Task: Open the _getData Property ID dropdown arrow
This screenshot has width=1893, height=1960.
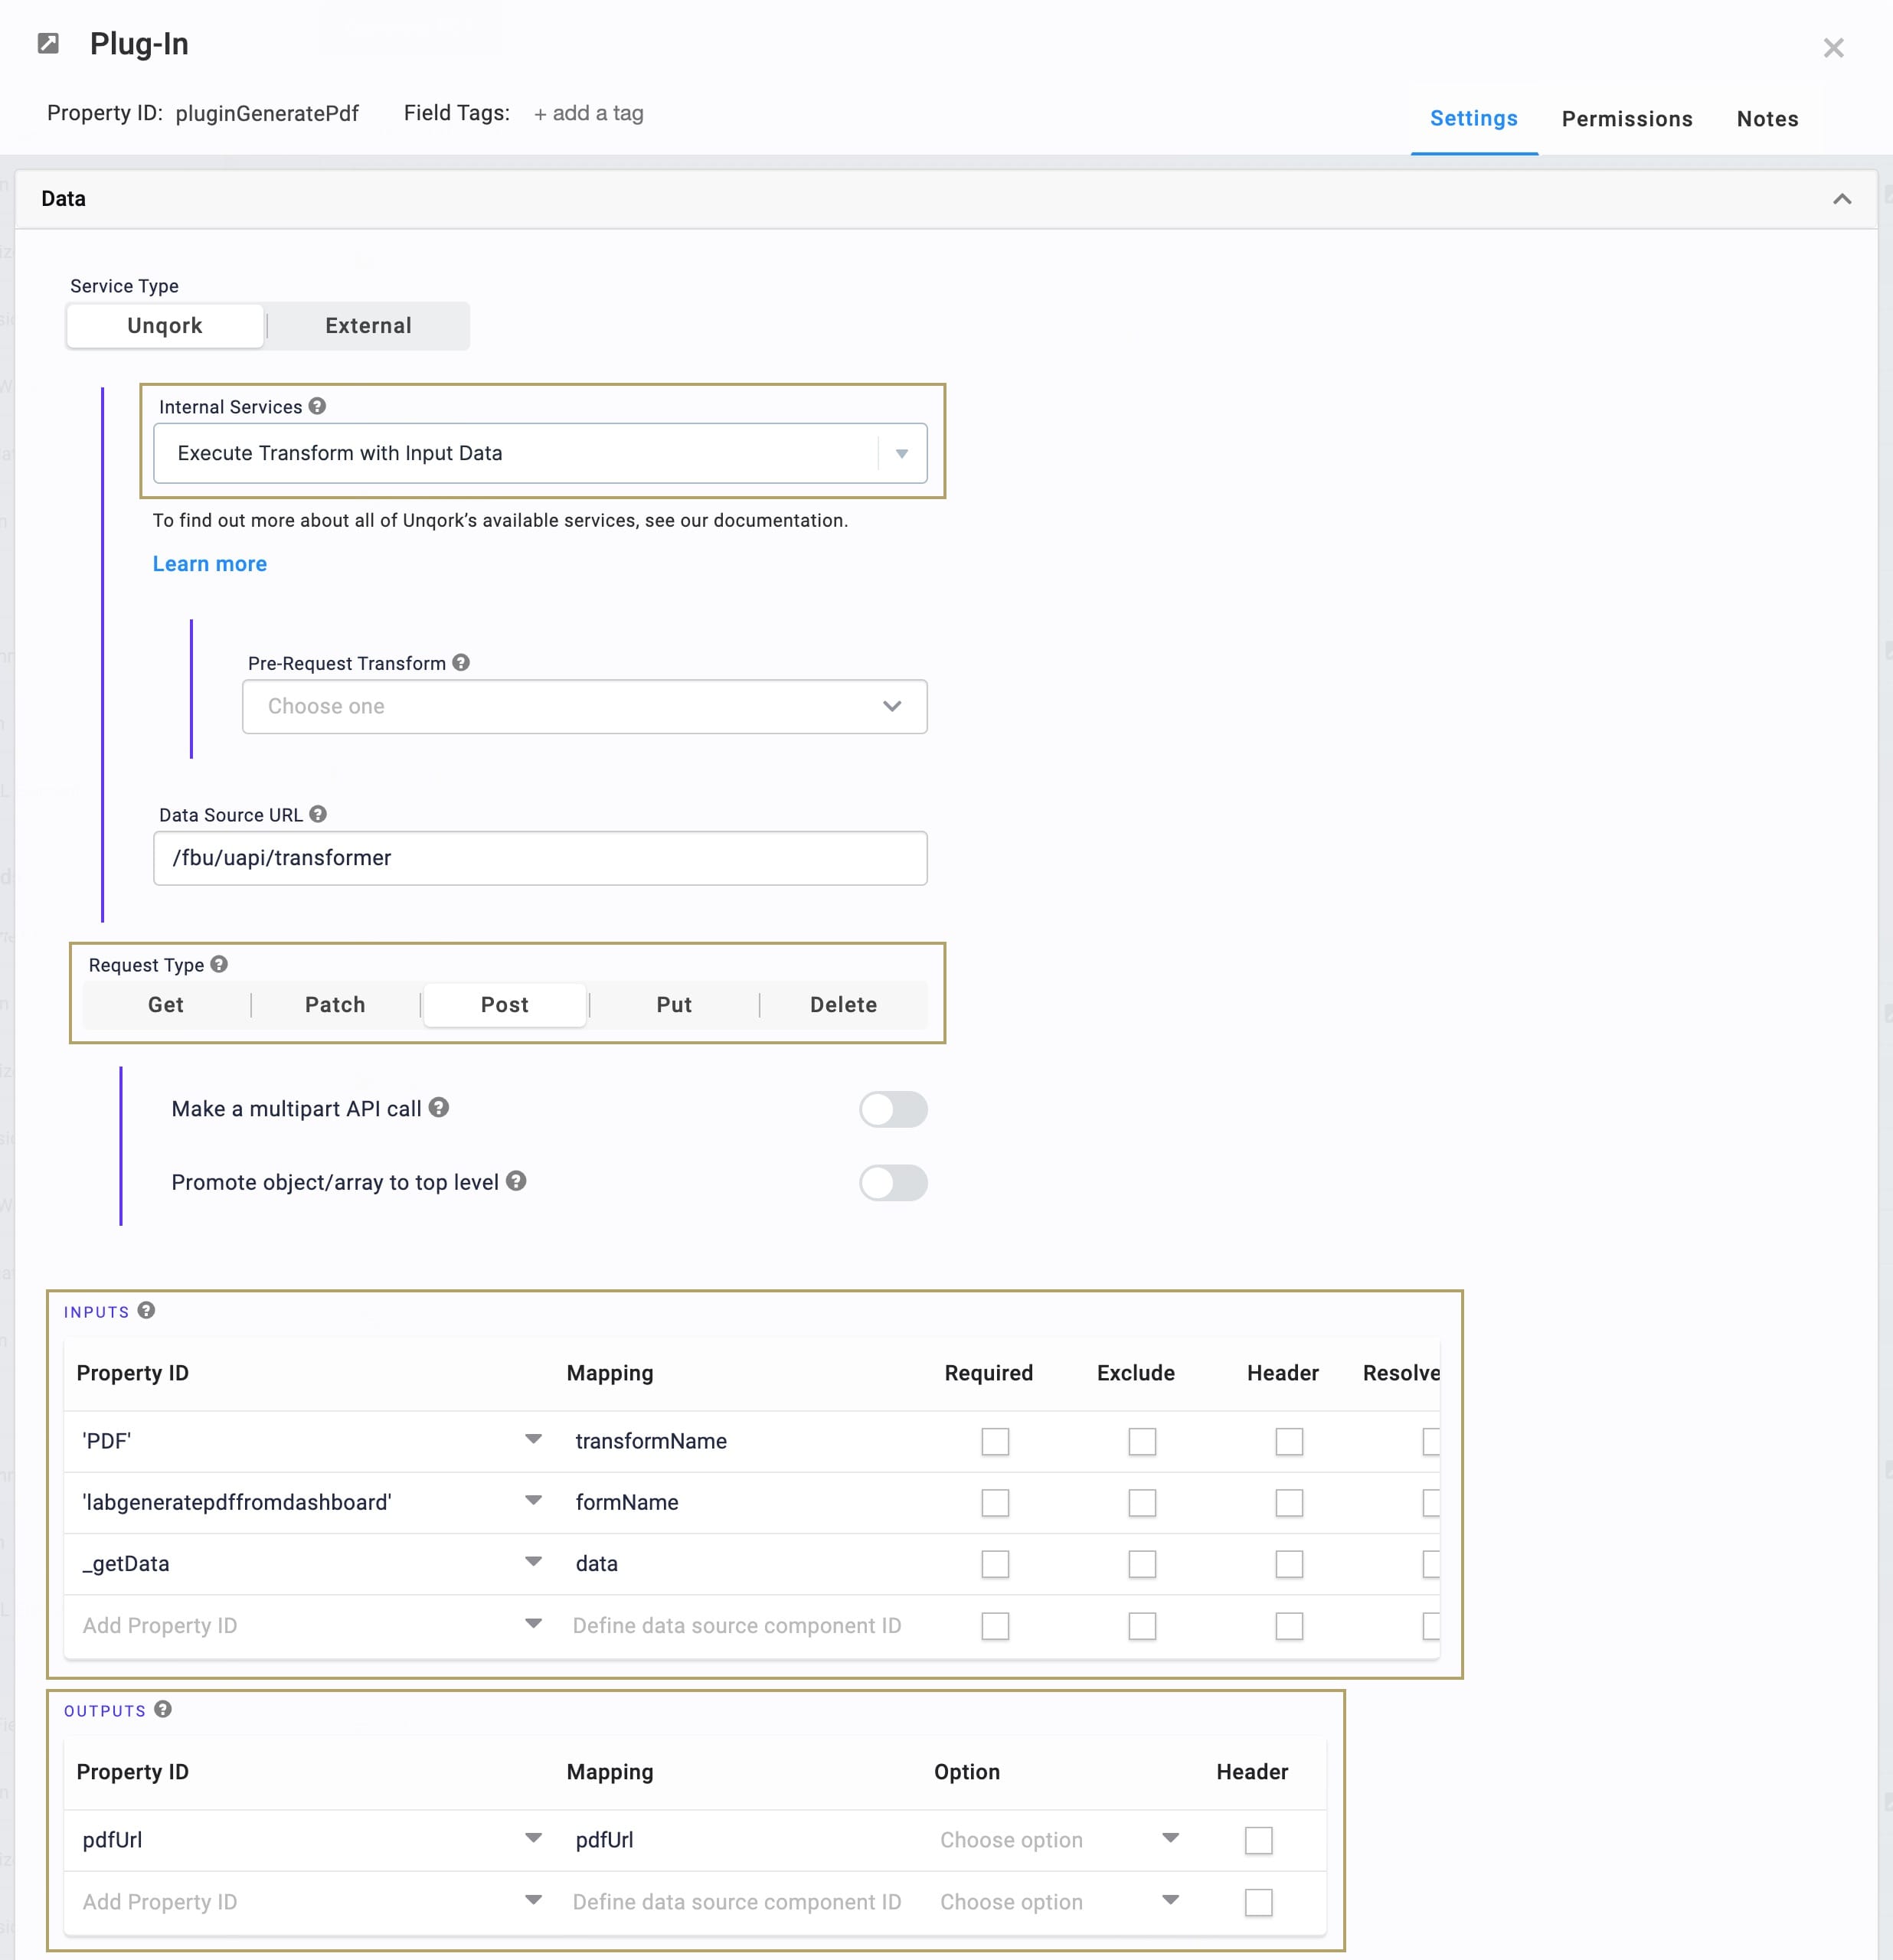Action: (x=533, y=1561)
